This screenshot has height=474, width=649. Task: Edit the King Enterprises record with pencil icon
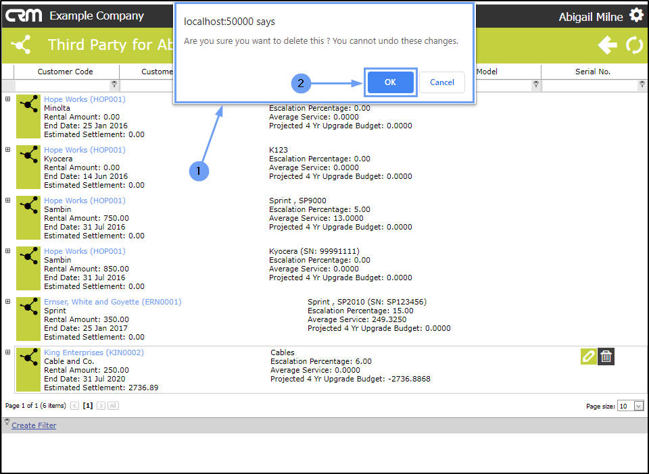pyautogui.click(x=588, y=357)
